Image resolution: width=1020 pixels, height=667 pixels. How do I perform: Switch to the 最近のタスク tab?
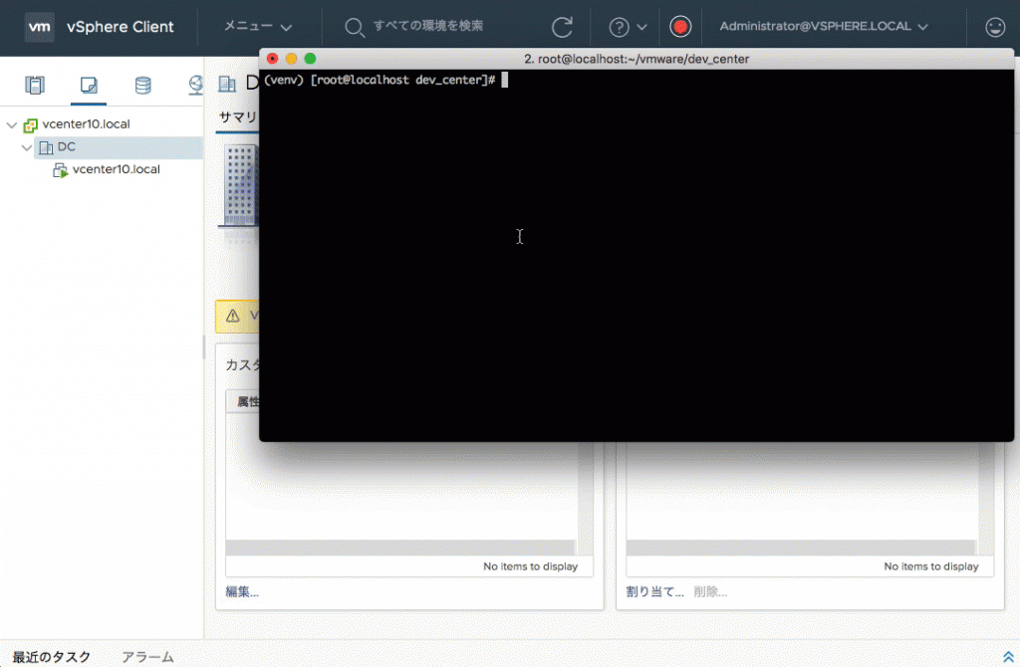51,657
